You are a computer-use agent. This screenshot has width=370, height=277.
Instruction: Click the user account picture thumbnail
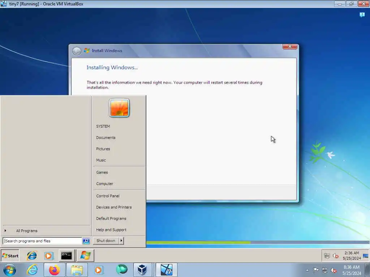[x=119, y=108]
